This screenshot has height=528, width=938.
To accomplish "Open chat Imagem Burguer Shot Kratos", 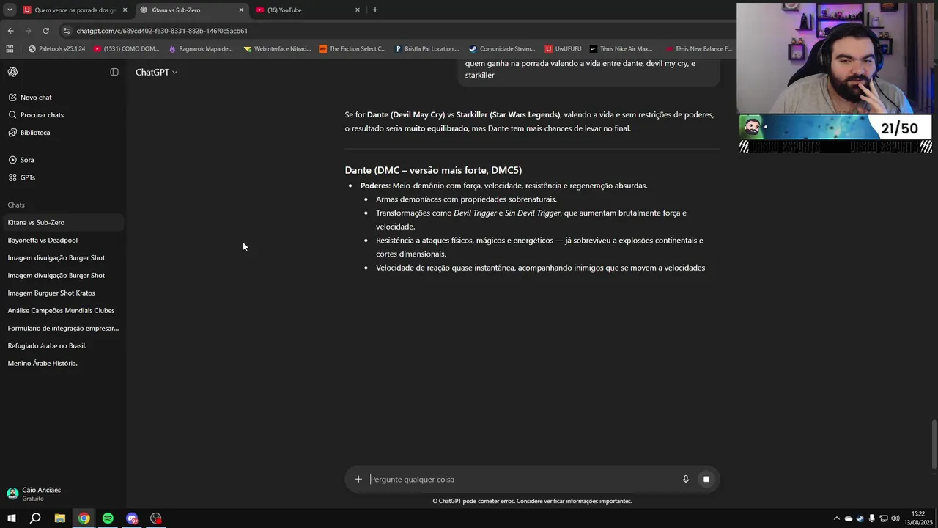I will click(x=51, y=293).
